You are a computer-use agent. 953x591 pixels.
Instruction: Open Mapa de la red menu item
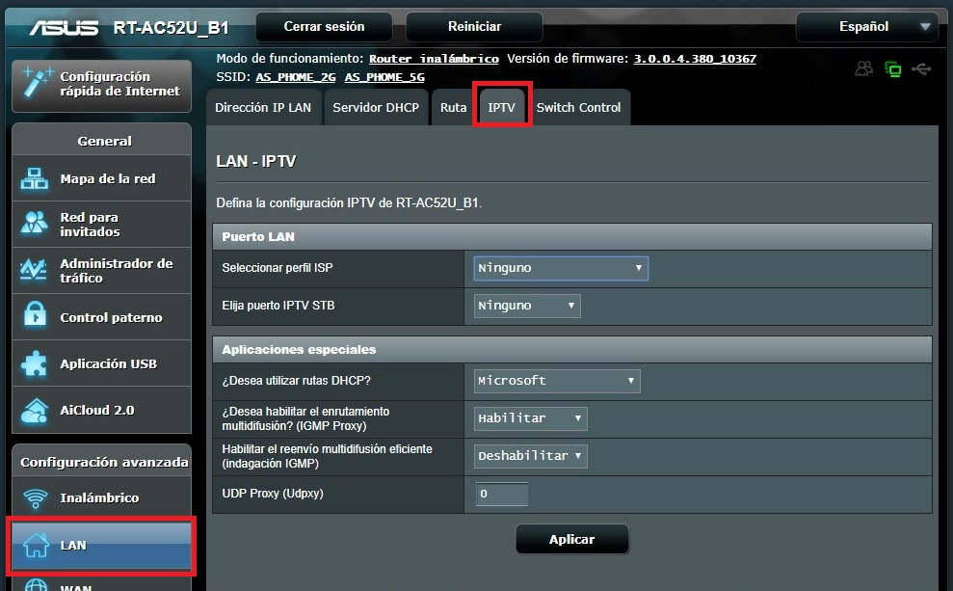101,178
